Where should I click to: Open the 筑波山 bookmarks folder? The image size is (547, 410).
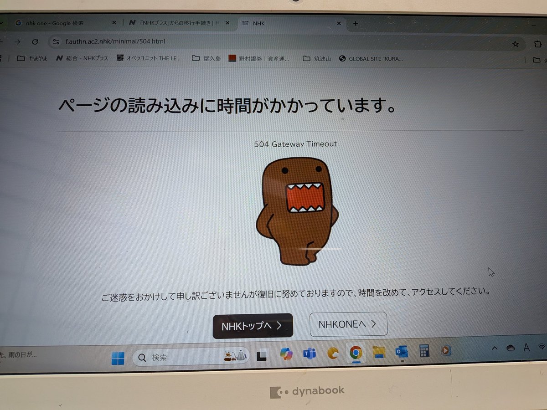point(317,59)
